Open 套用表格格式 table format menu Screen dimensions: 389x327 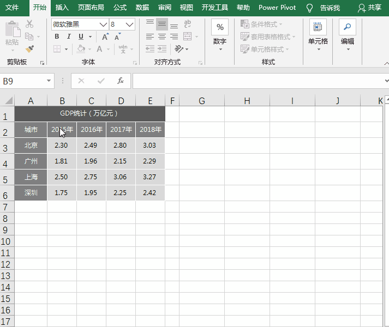click(x=268, y=37)
